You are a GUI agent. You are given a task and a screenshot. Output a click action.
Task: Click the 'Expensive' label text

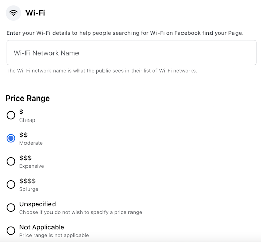click(32, 166)
